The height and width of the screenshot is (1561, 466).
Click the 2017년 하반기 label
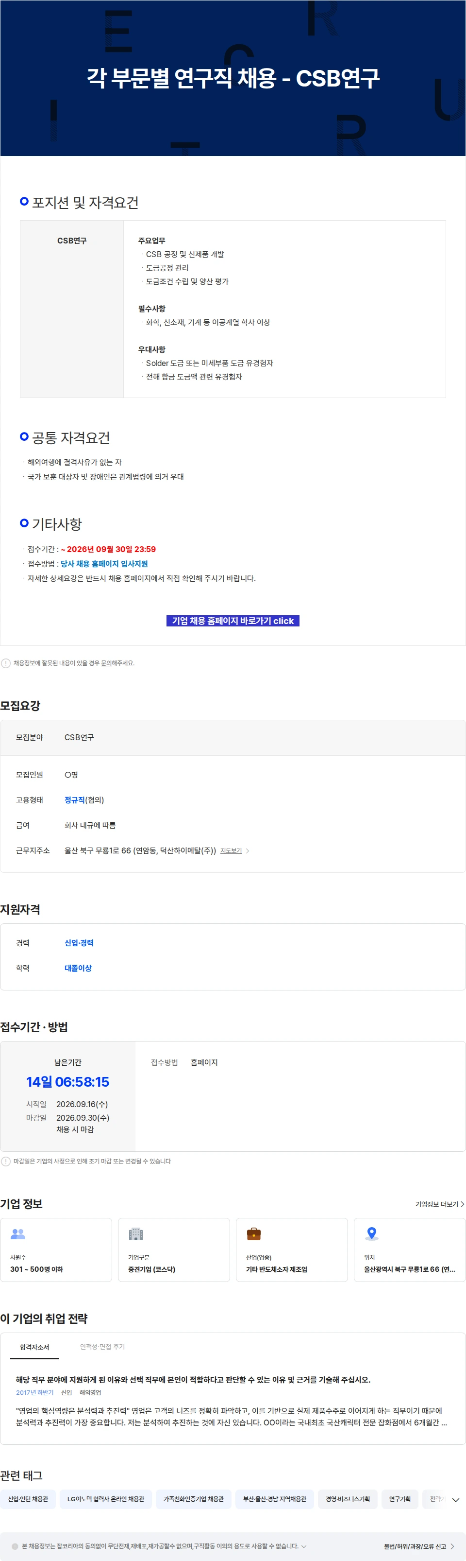coord(34,1392)
